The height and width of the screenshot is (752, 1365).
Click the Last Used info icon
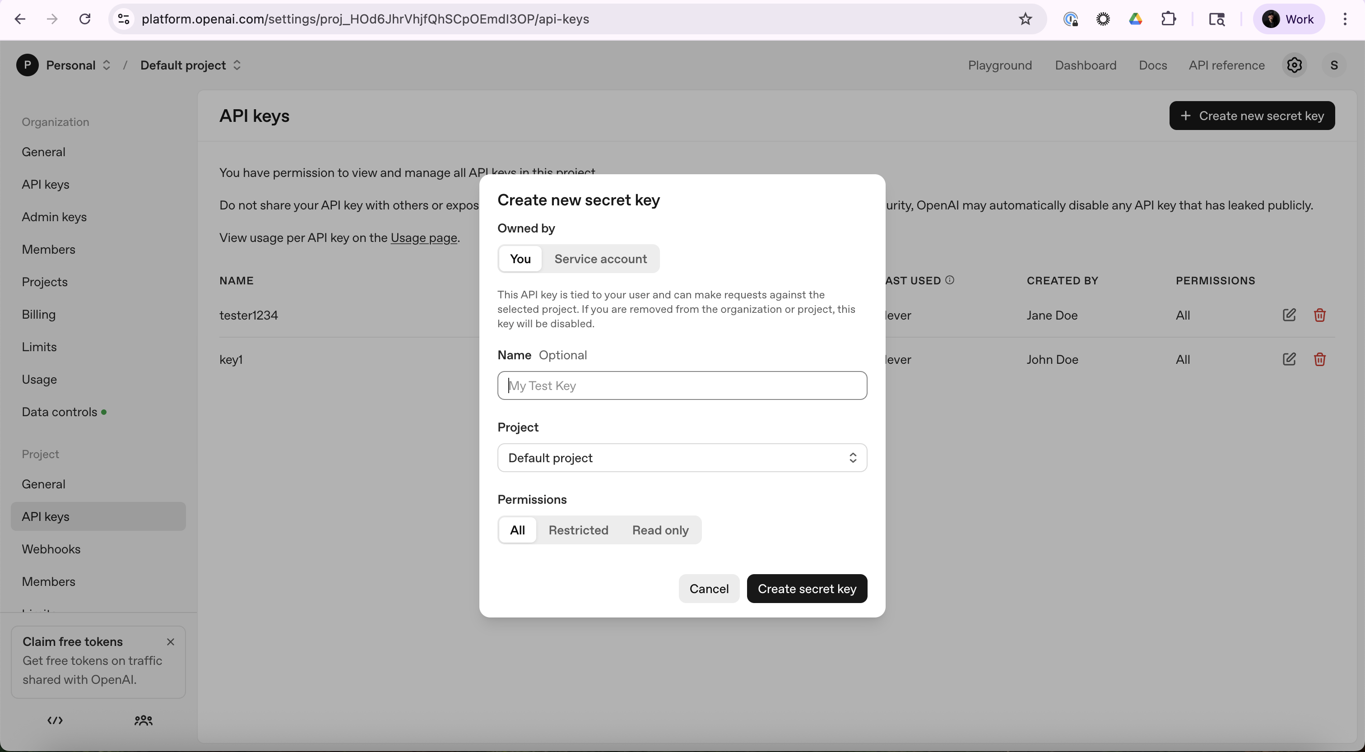pos(950,280)
